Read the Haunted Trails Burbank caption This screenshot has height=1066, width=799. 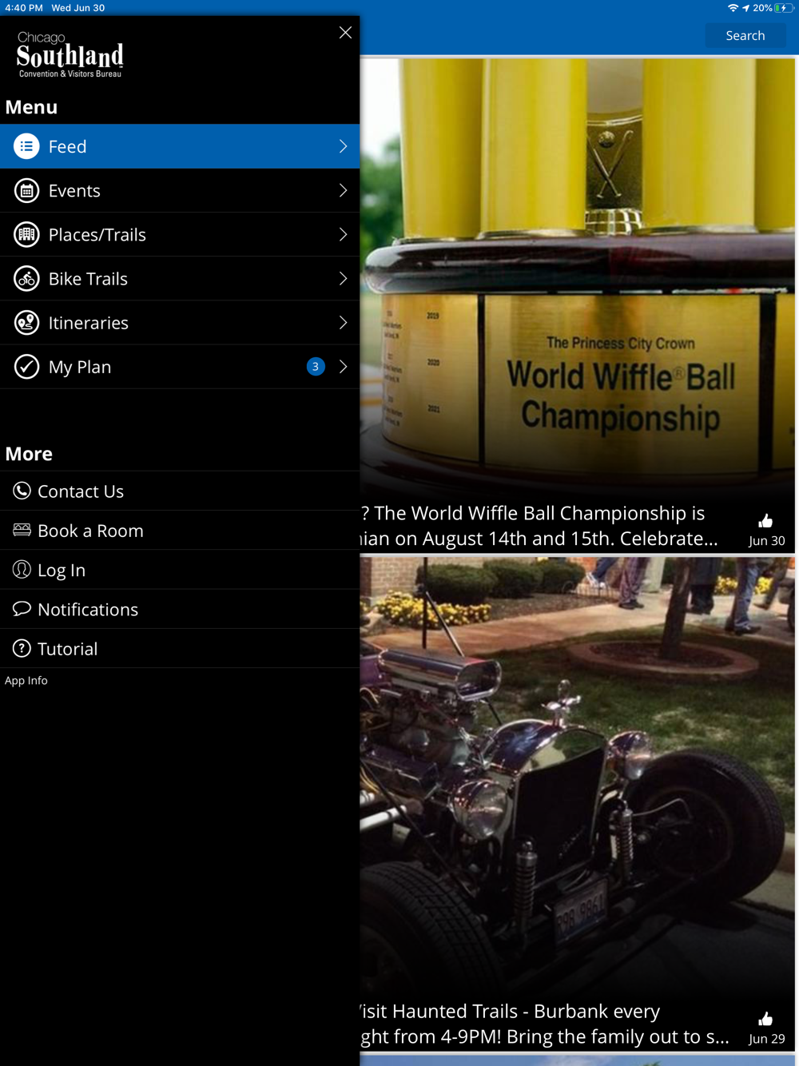(x=545, y=1024)
